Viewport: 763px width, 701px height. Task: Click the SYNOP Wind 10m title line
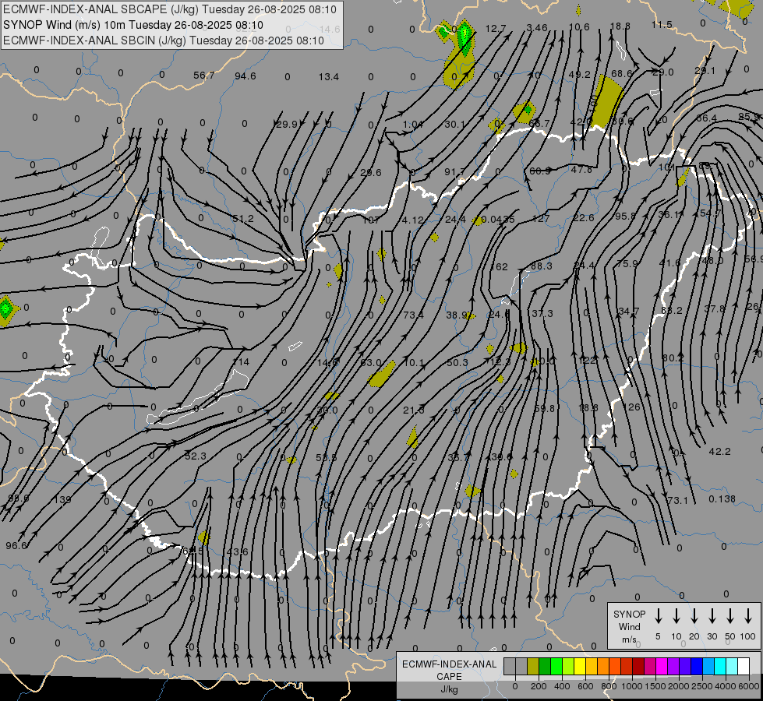pyautogui.click(x=133, y=25)
